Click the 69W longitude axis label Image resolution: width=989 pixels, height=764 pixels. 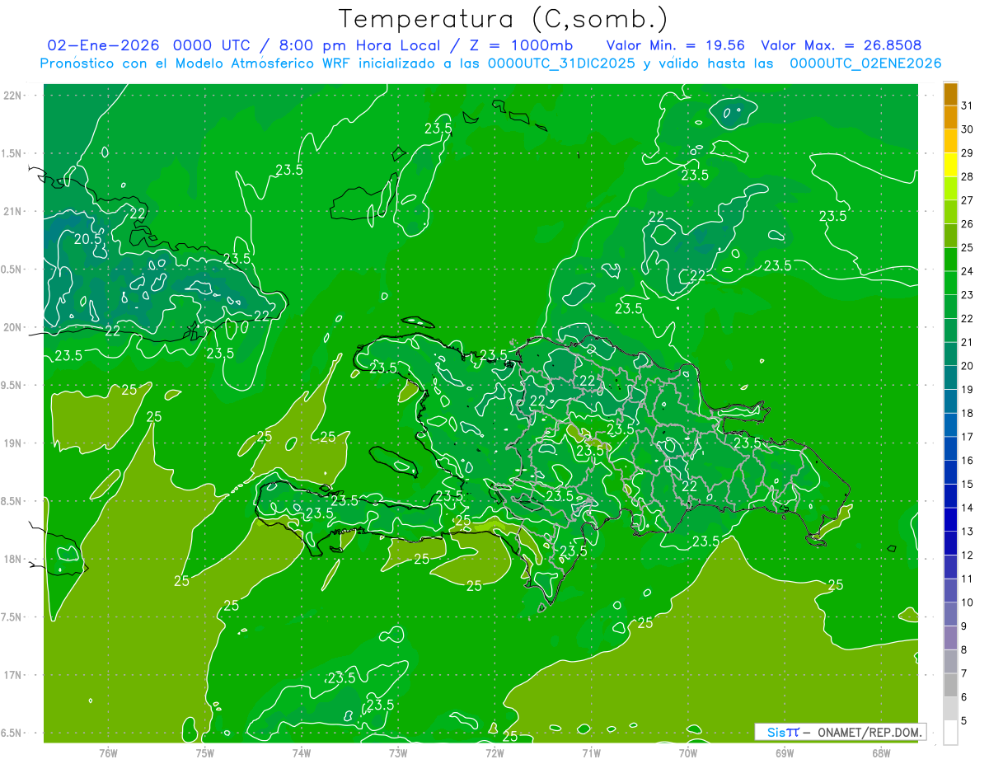click(x=785, y=752)
